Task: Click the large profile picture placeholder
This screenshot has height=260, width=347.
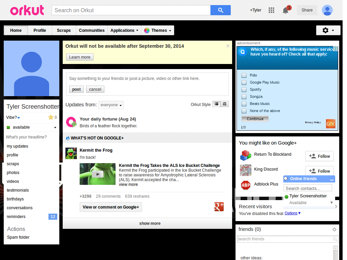Action: 32,68
